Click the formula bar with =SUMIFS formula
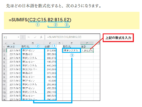The image size is (142, 107). 72,37
